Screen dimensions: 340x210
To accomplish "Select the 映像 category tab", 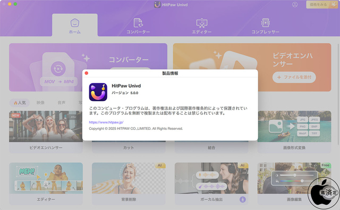I will tap(40, 103).
